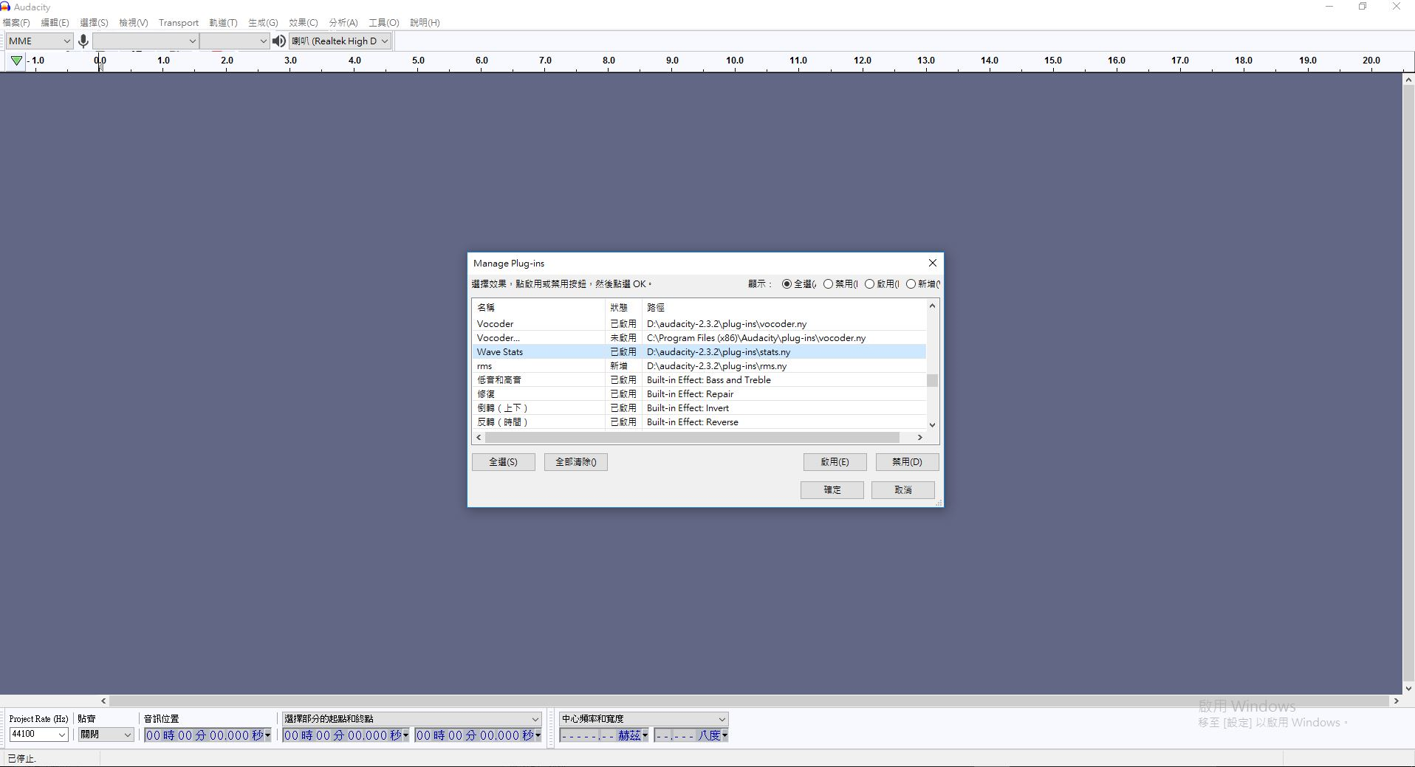The image size is (1415, 767).
Task: Click the 確定 confirm button
Action: tap(832, 490)
